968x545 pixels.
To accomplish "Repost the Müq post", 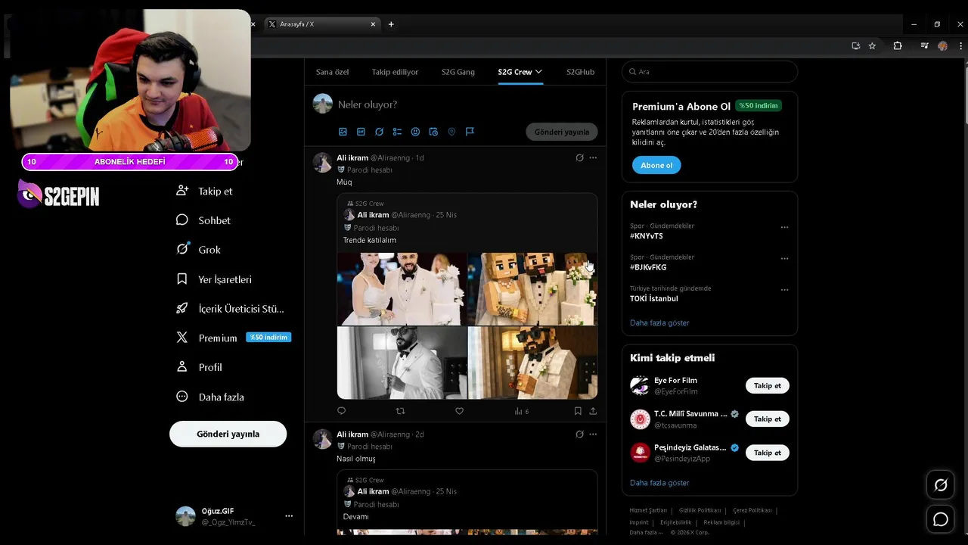I will click(x=401, y=411).
